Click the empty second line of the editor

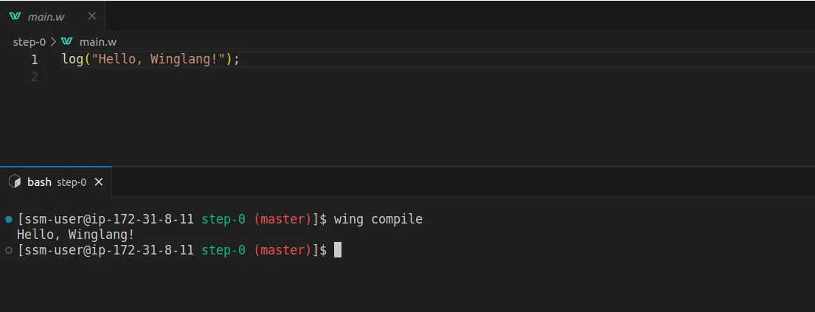[x=221, y=76]
